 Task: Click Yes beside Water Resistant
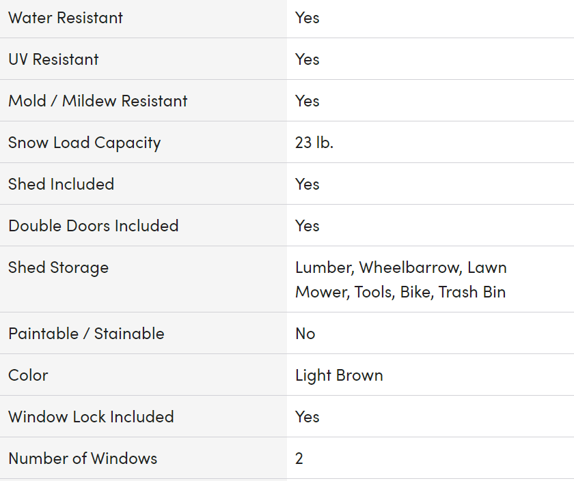307,18
